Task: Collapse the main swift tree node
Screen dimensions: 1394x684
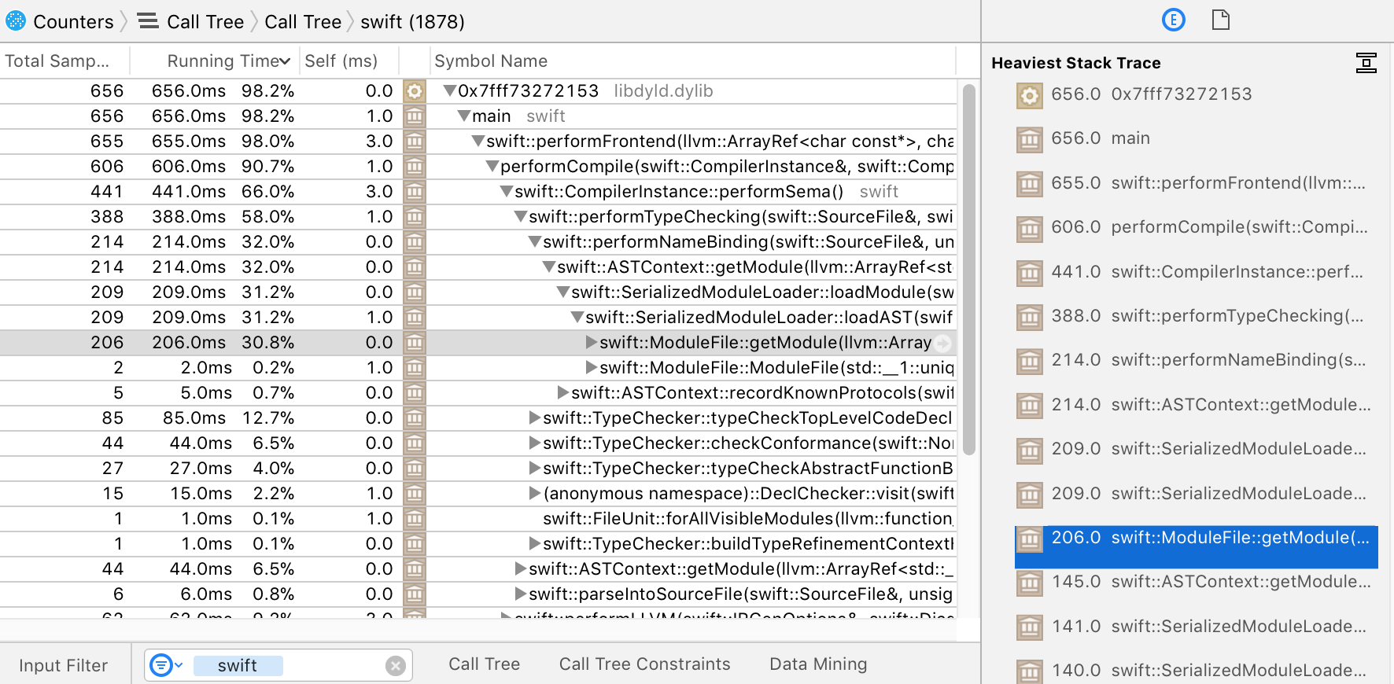Action: click(x=464, y=116)
